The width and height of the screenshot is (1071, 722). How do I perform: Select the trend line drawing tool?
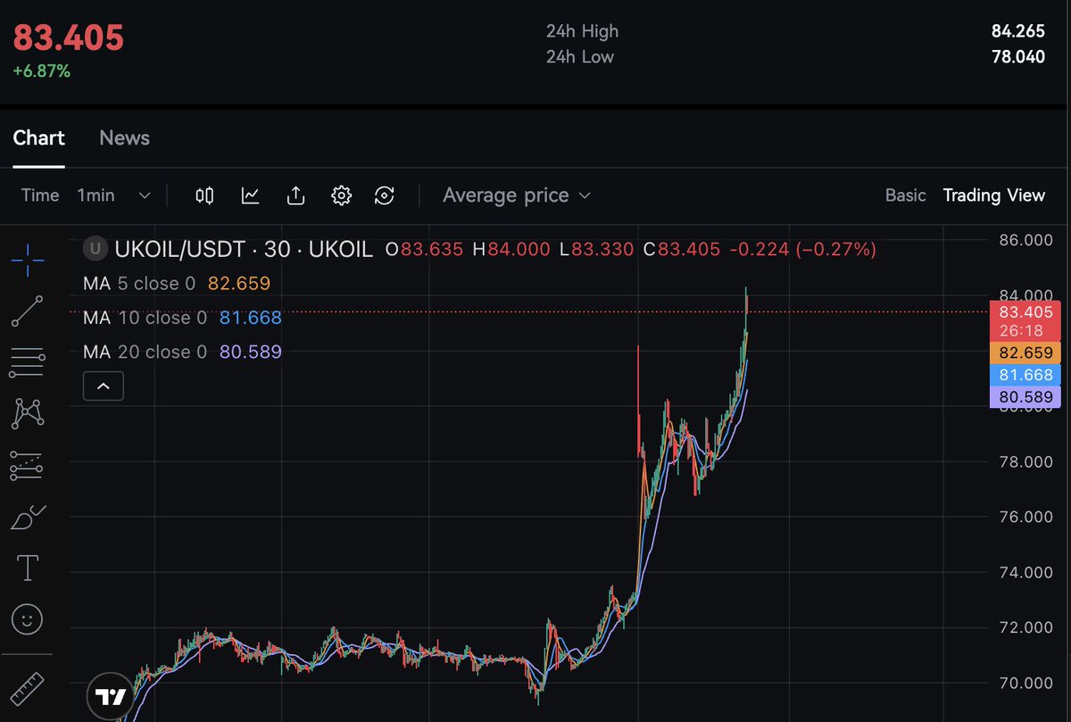pos(28,311)
